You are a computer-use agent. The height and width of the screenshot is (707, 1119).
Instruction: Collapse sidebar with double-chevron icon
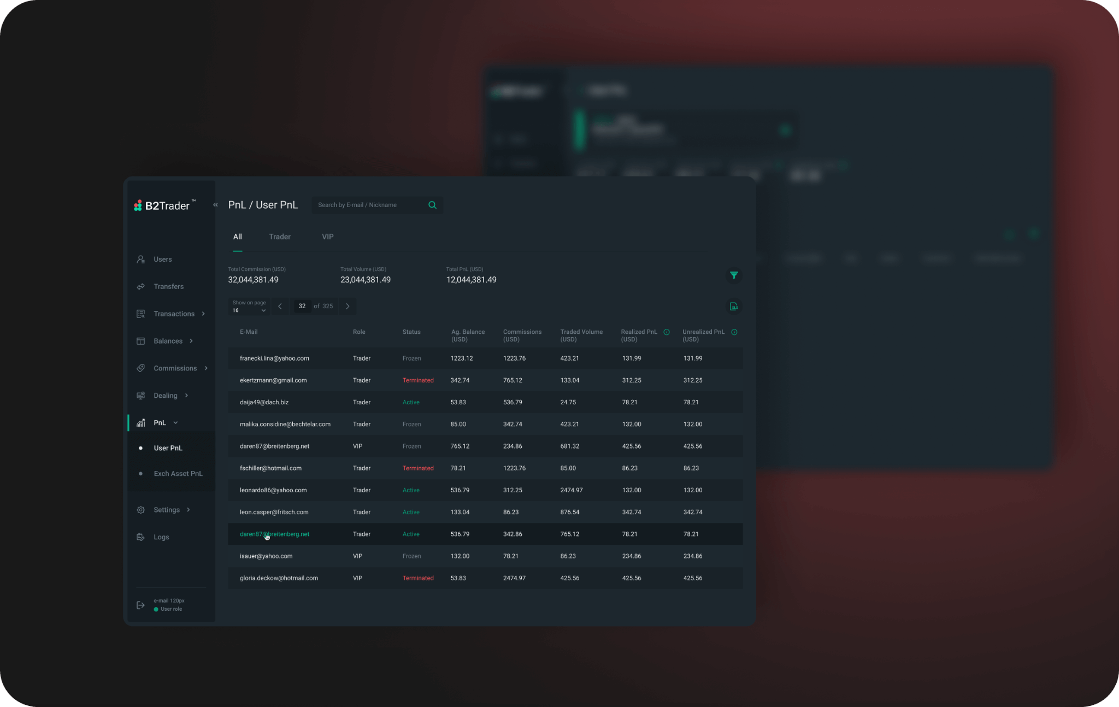[x=215, y=205]
